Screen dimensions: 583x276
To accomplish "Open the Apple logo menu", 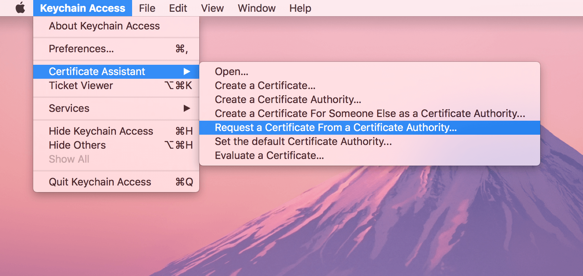I will pos(20,8).
